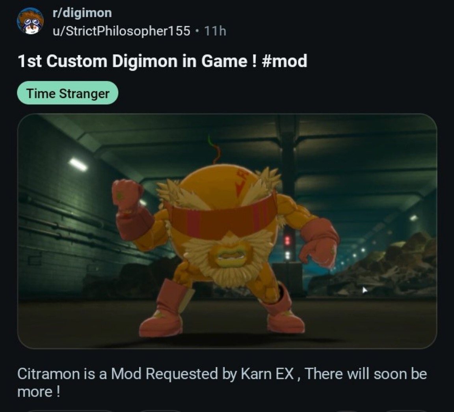The height and width of the screenshot is (412, 454).
Task: Click the 'Karn EX' name in the description
Action: [267, 374]
